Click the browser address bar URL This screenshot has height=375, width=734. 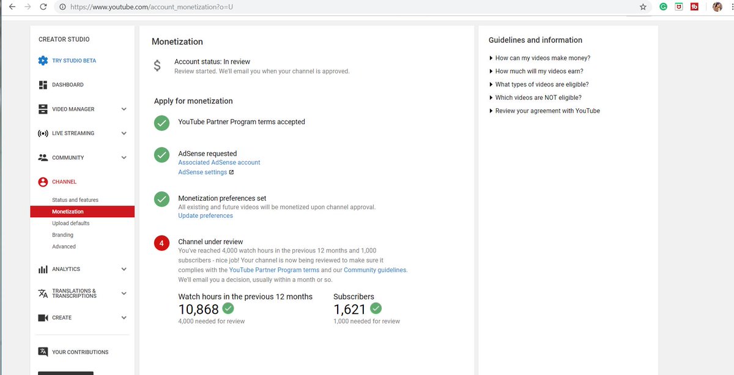152,7
